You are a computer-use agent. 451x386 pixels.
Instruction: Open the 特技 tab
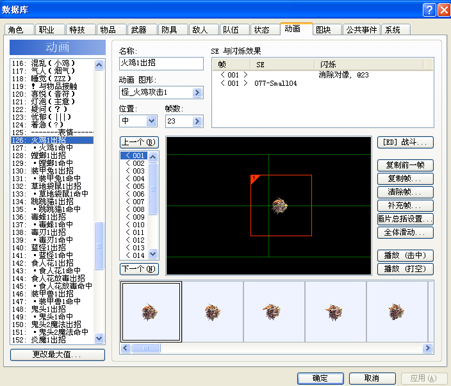tap(81, 29)
